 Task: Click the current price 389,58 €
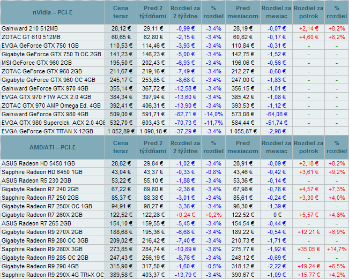pyautogui.click(x=121, y=275)
